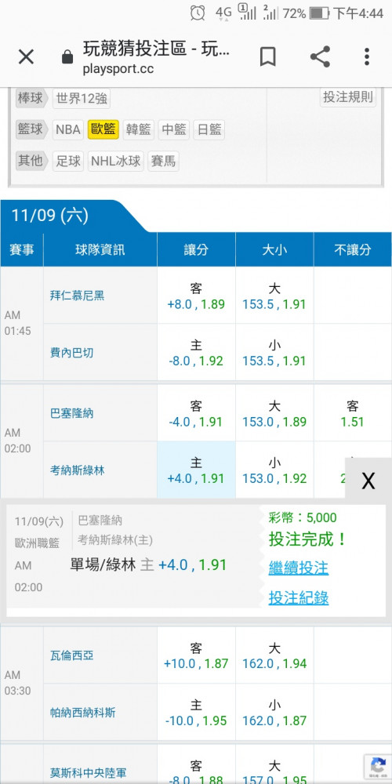The height and width of the screenshot is (784, 392).
Task: Open the 投注規則 button
Action: (348, 97)
